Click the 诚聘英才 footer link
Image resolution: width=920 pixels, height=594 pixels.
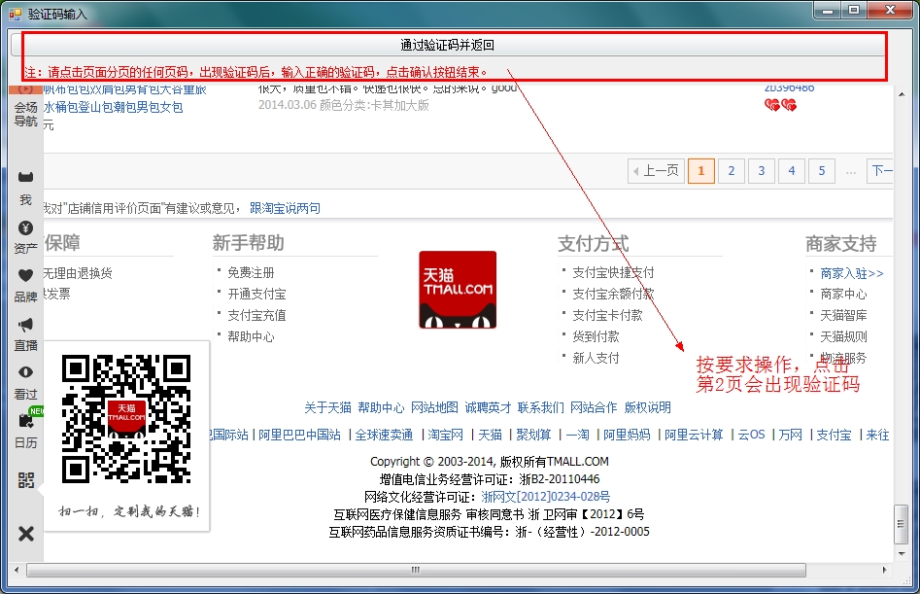(488, 408)
